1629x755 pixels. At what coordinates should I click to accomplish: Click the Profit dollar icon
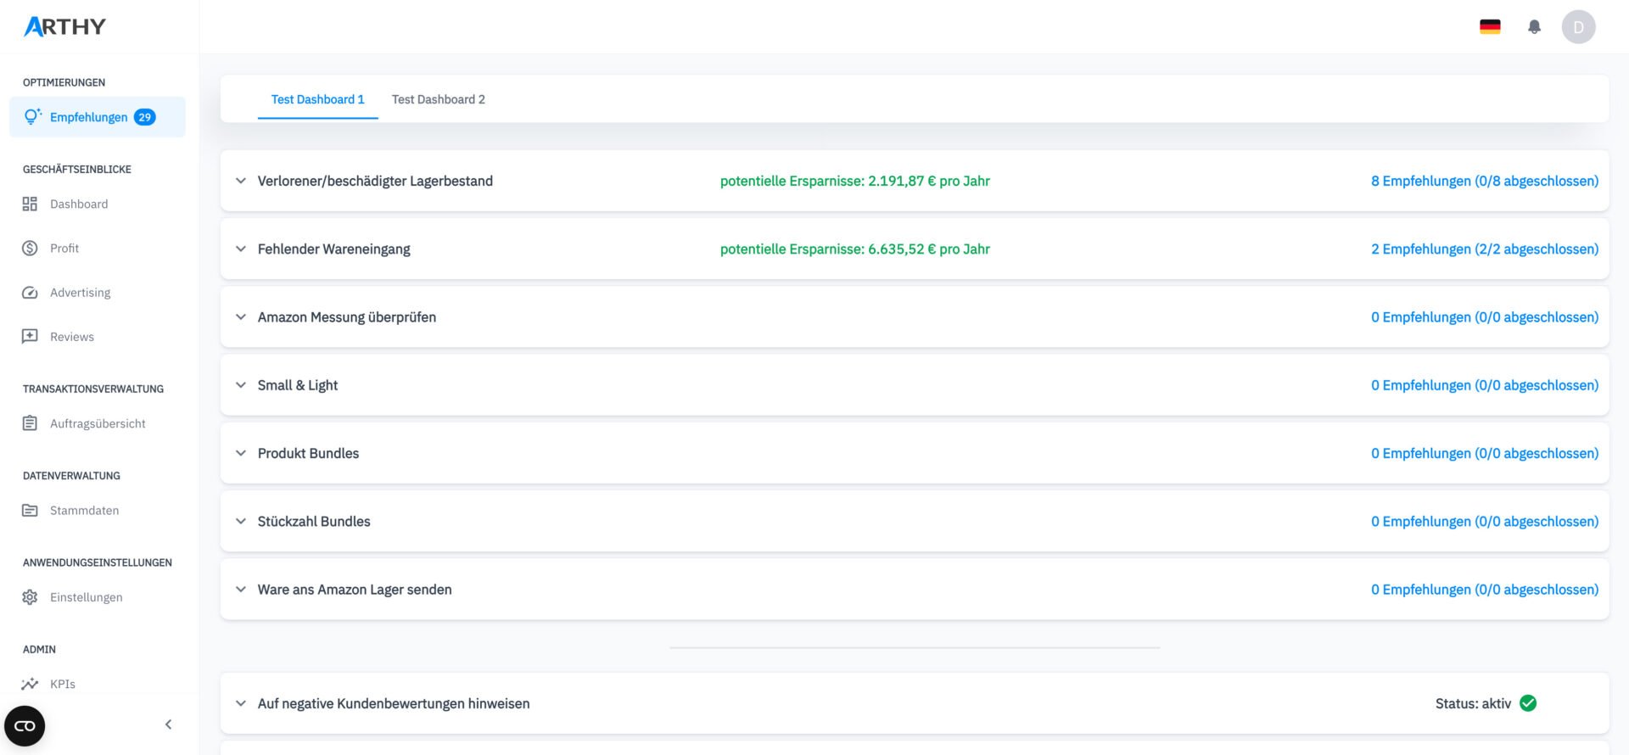[x=30, y=248]
